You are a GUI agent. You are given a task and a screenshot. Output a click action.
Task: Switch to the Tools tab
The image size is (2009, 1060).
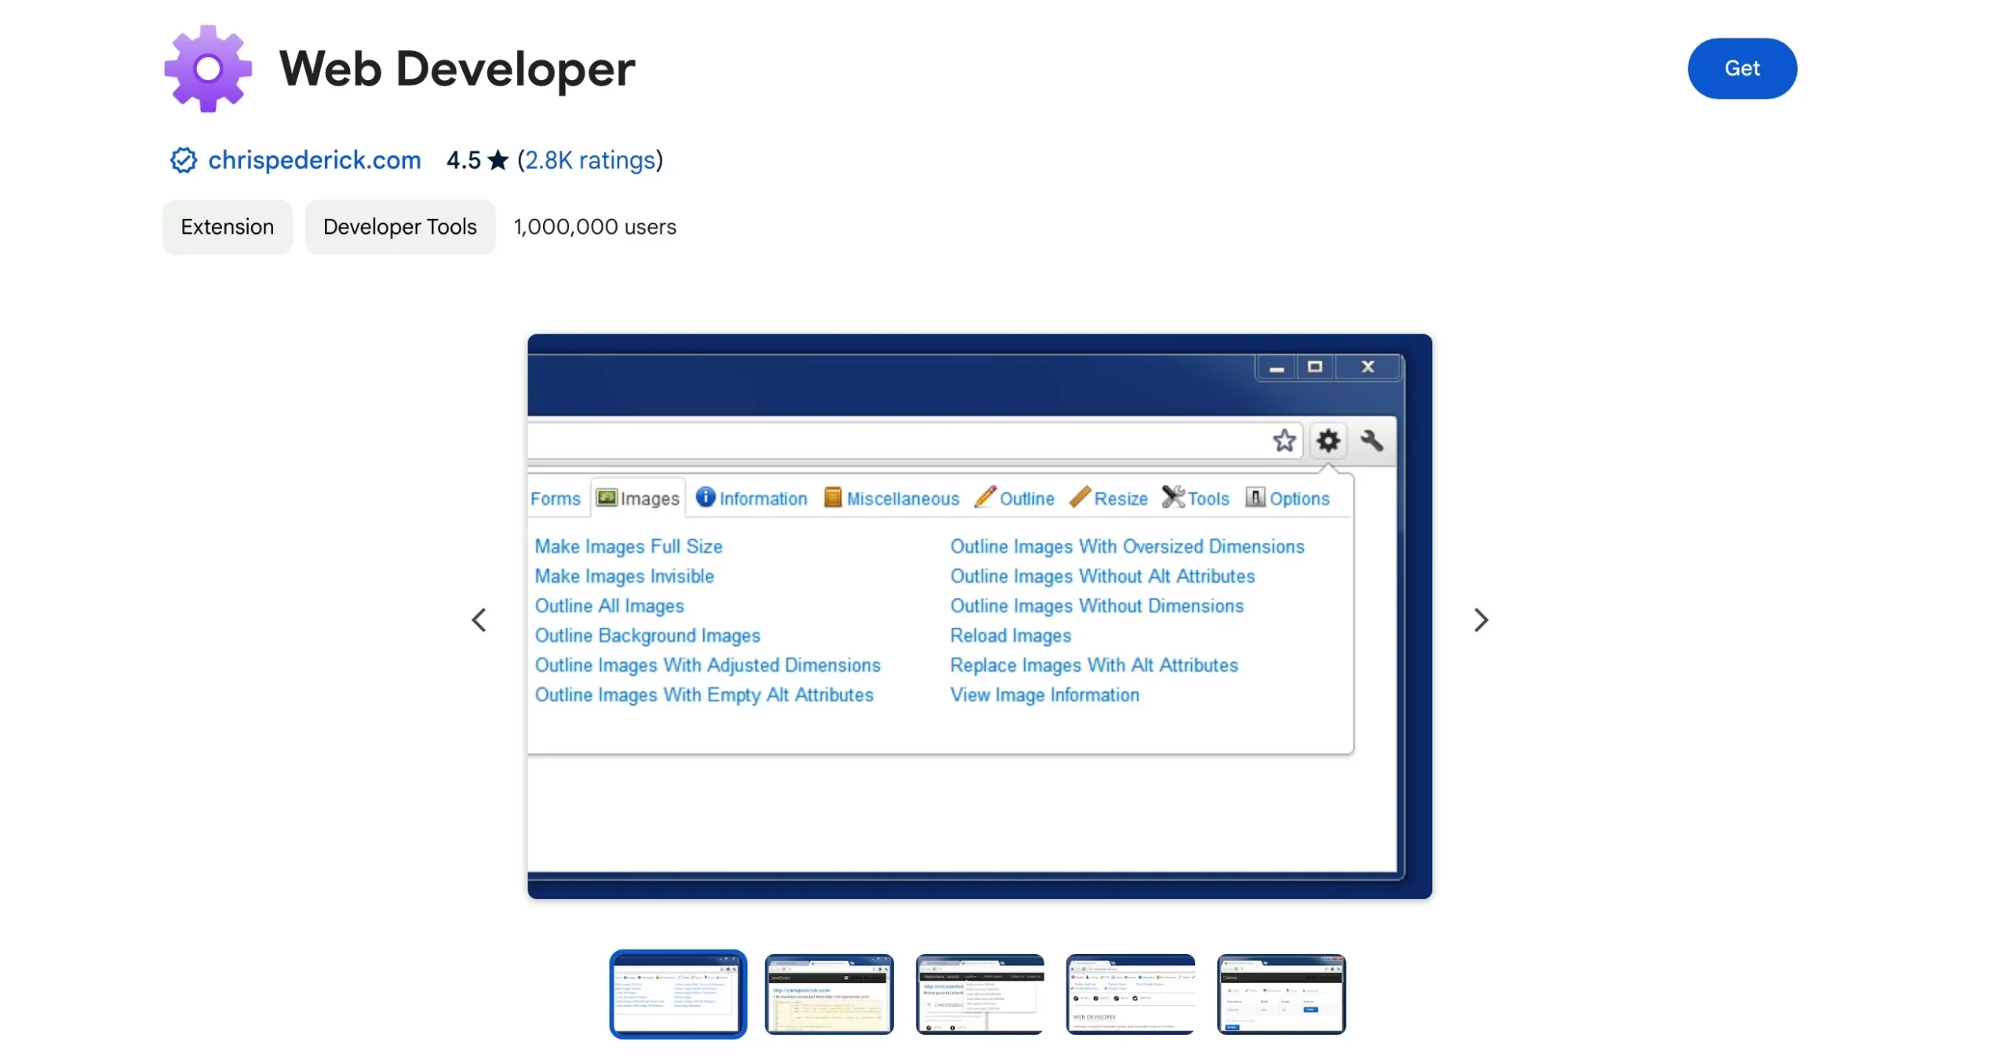1195,498
